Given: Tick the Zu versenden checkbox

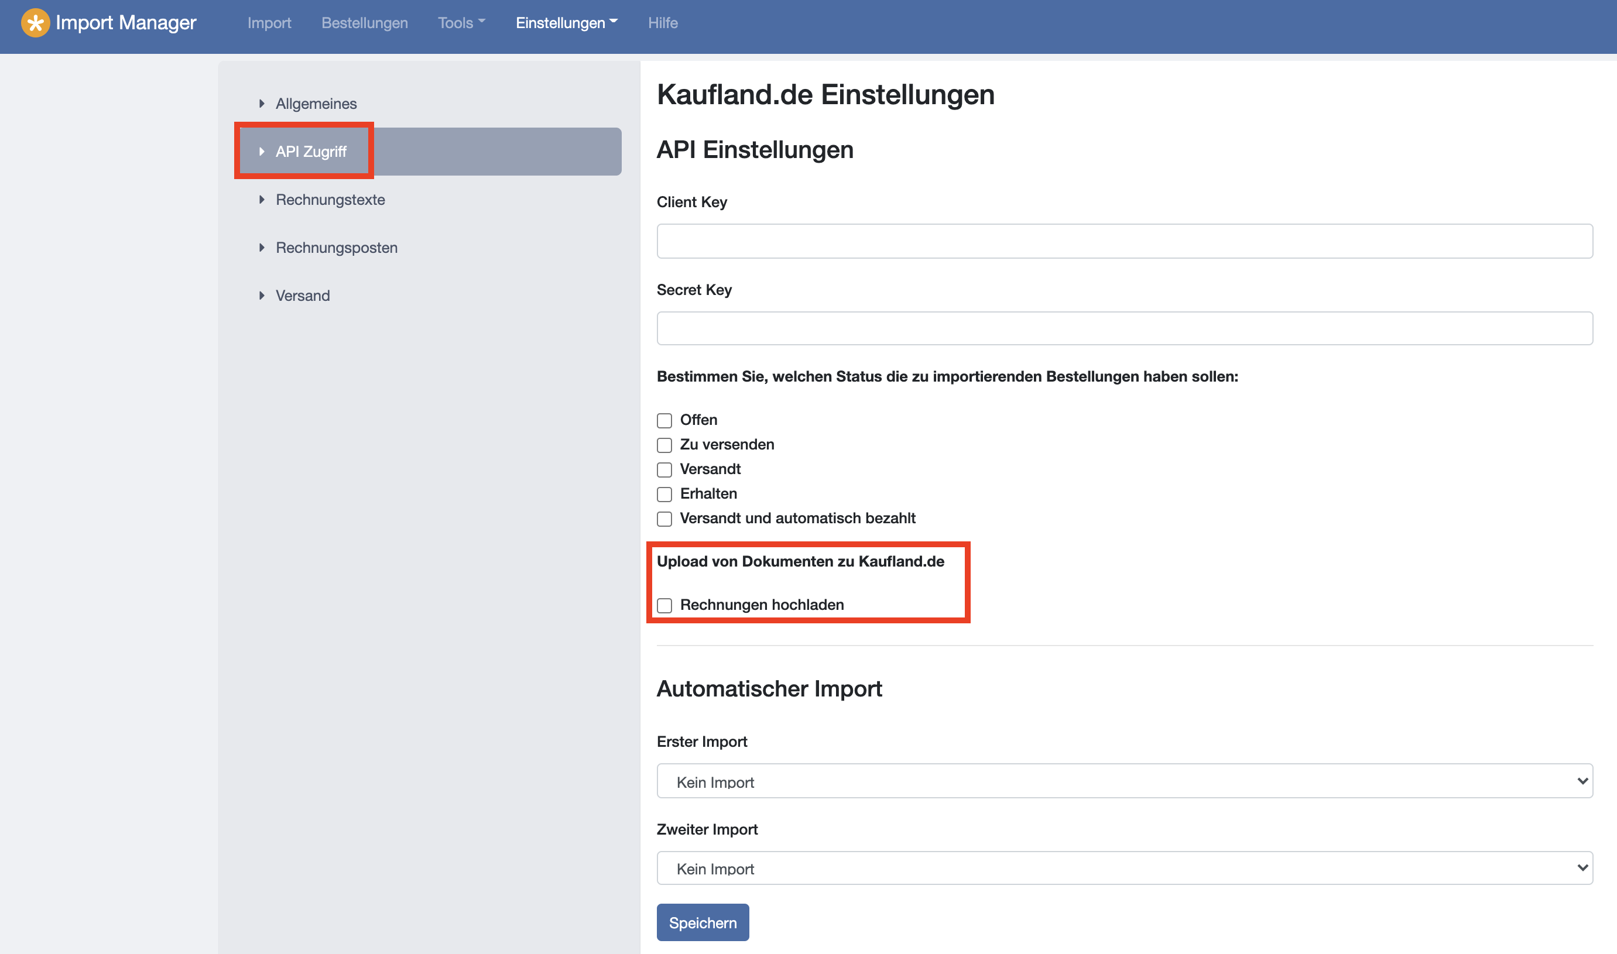Looking at the screenshot, I should click(x=664, y=445).
